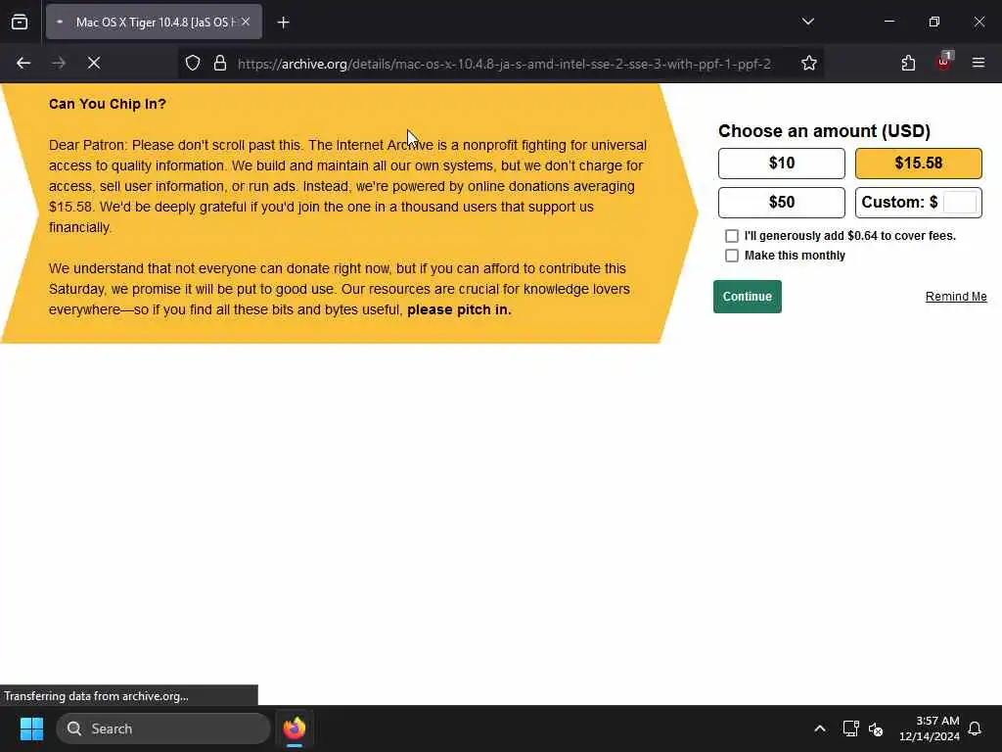Expand the list all tabs chevron

pyautogui.click(x=807, y=22)
